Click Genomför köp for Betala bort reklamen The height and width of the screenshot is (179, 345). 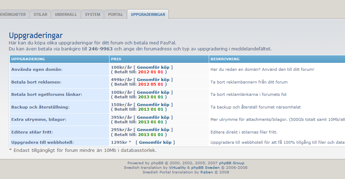153,80
